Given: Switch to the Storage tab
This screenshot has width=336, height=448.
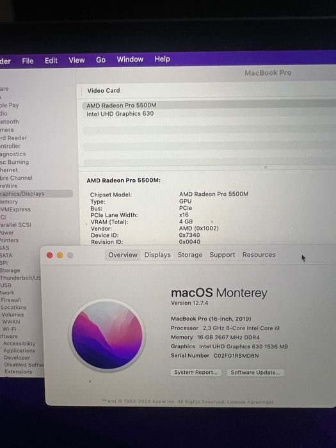Looking at the screenshot, I should (190, 255).
